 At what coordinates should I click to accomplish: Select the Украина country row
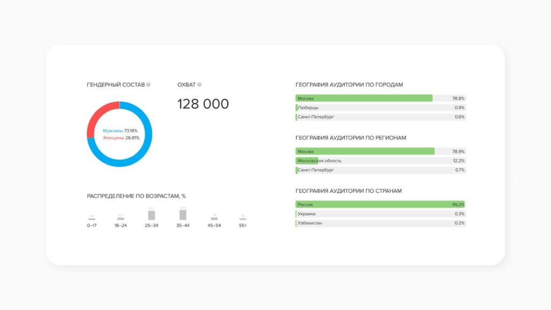click(380, 214)
